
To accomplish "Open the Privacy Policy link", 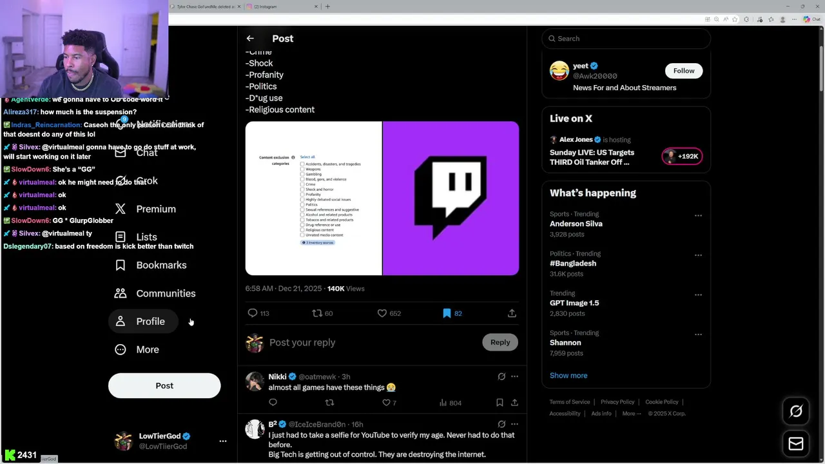I will coord(617,402).
